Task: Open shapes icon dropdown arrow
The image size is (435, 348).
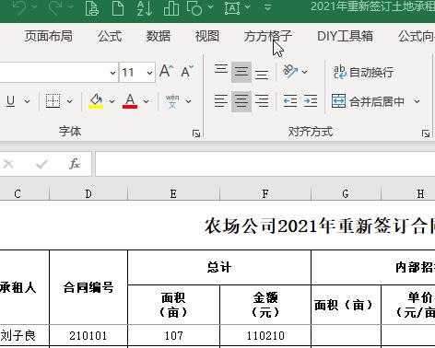Action: [210, 6]
